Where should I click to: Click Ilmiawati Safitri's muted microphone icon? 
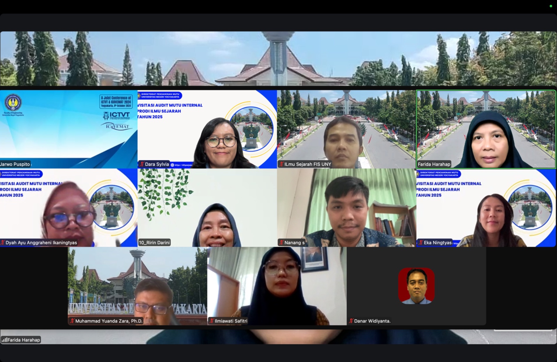point(211,321)
